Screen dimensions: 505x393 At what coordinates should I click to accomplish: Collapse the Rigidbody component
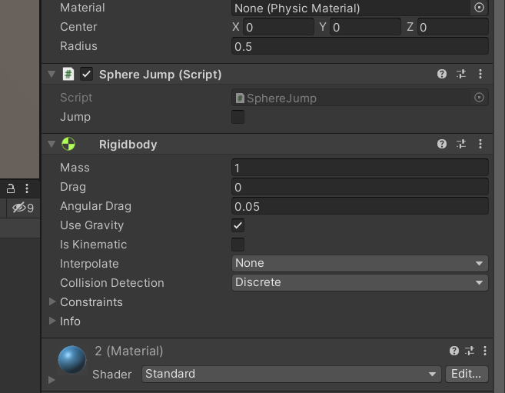point(51,144)
